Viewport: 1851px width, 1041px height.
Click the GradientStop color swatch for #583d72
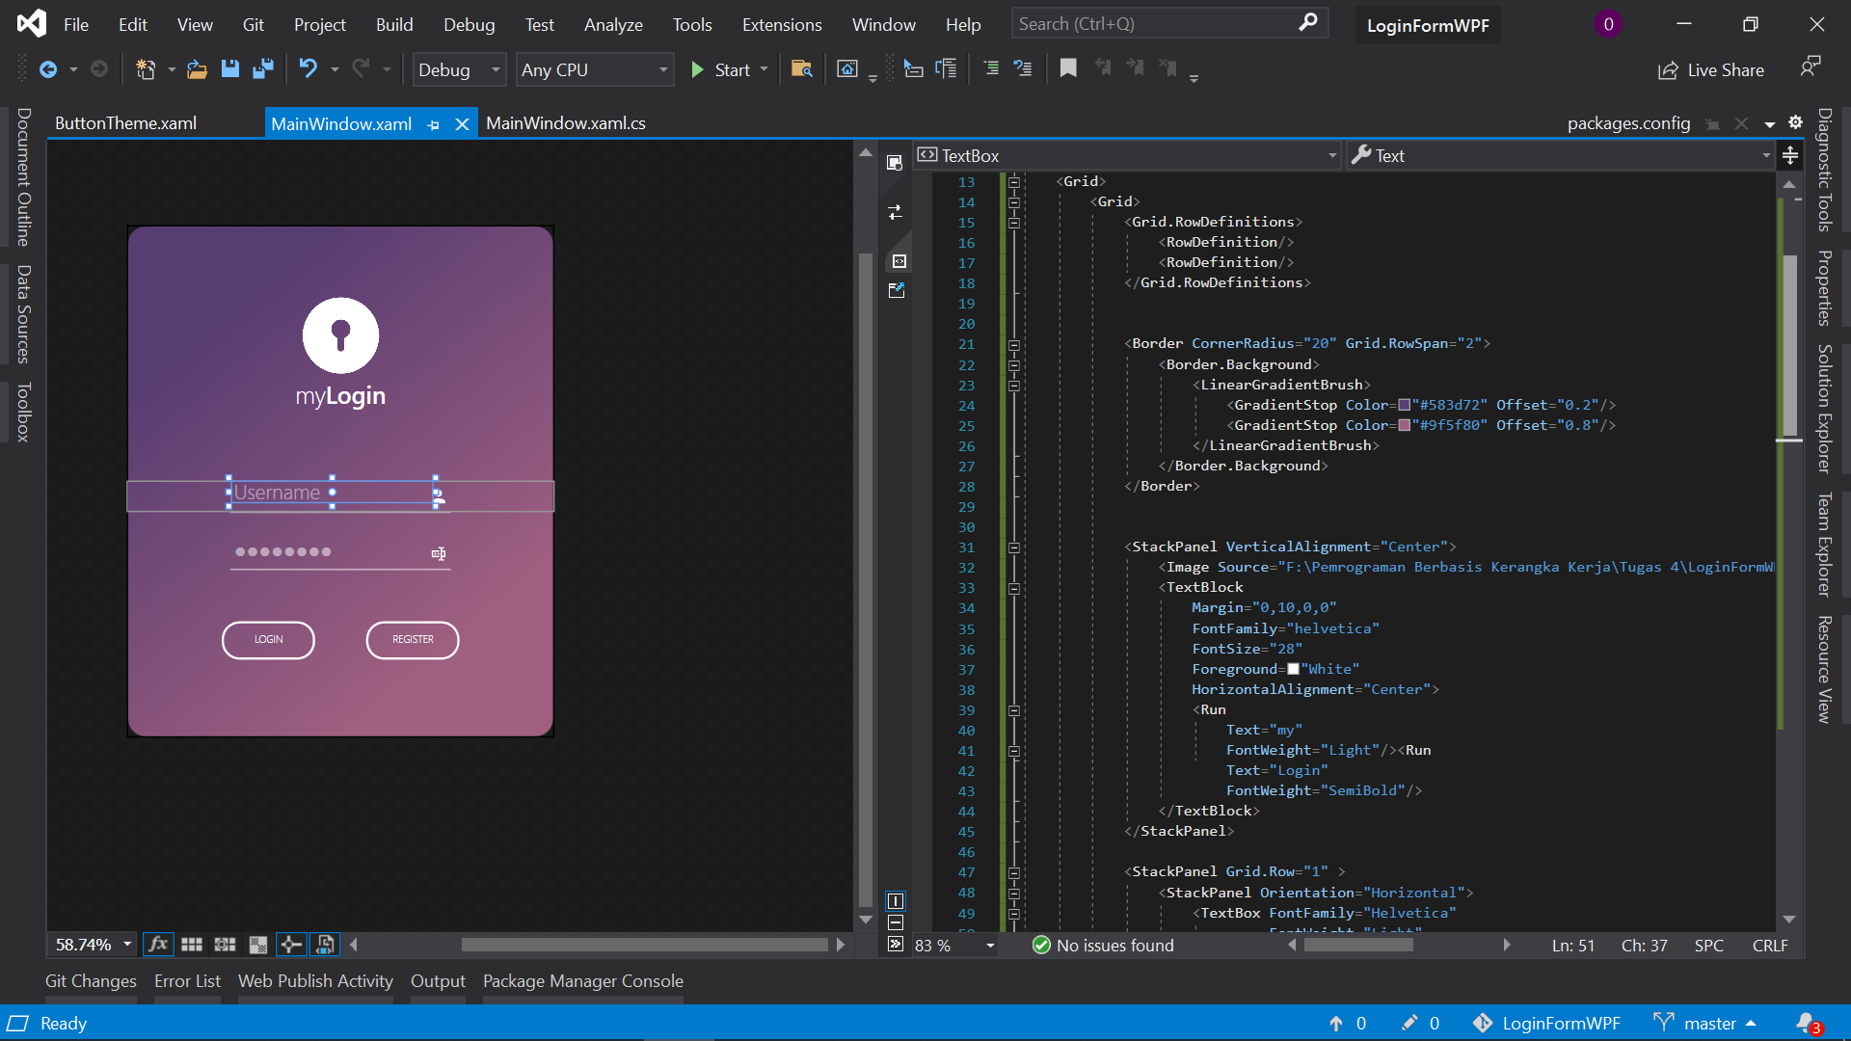(1406, 405)
